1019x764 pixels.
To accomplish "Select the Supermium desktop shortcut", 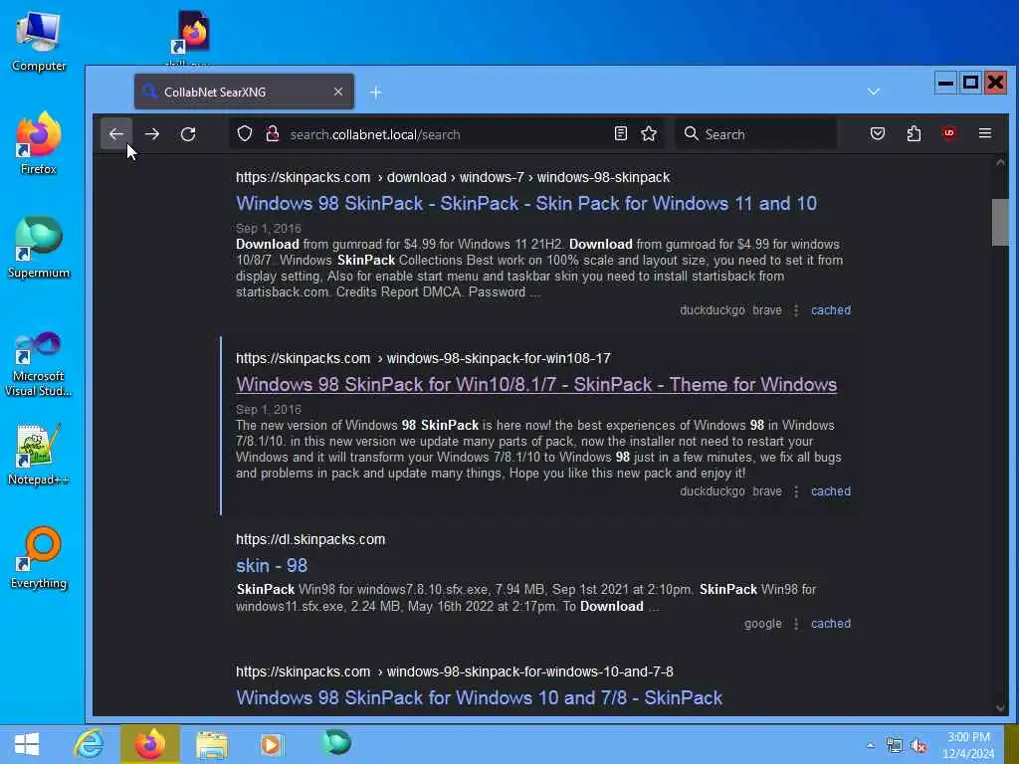I will (x=39, y=248).
